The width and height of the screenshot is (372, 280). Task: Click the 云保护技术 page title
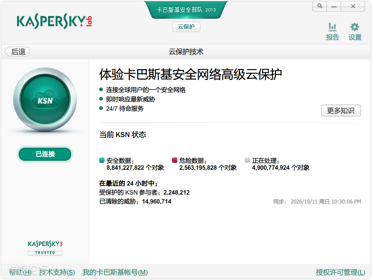186,52
